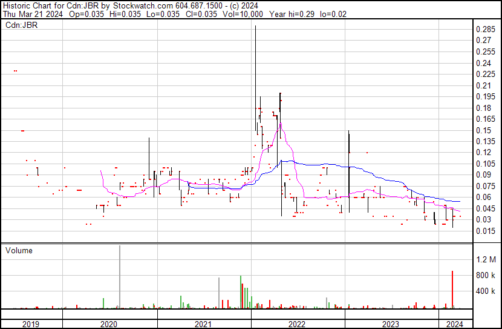Click the 0.06 price axis label

pyautogui.click(x=483, y=197)
